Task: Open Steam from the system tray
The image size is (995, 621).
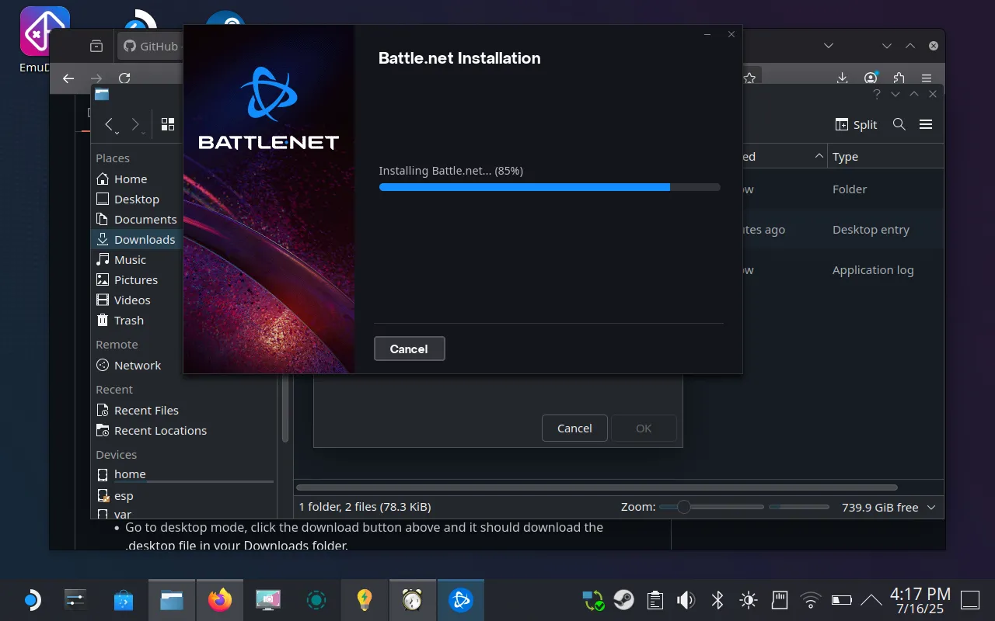Action: coord(623,599)
